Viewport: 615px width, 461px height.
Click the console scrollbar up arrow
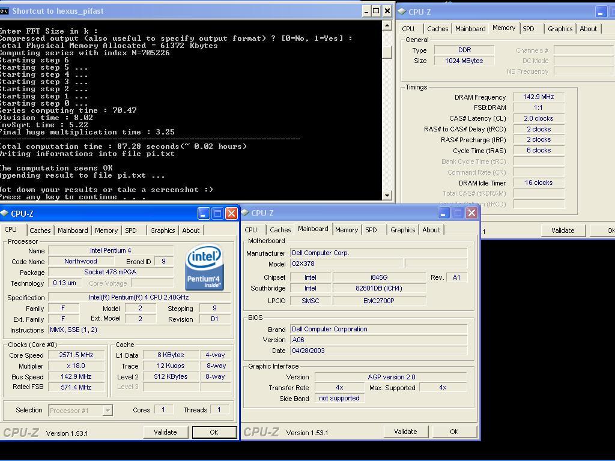click(x=387, y=26)
